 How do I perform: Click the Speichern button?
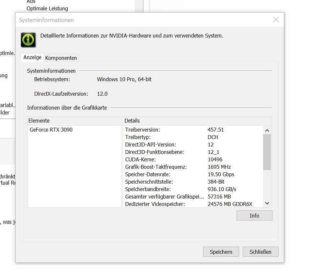click(221, 252)
